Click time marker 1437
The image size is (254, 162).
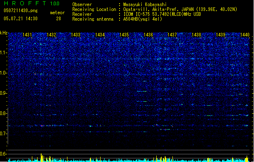172,35
